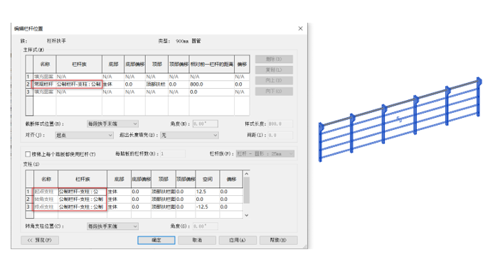Click the 12.5 空间 cell
This screenshot has width=500, height=257.
207,192
